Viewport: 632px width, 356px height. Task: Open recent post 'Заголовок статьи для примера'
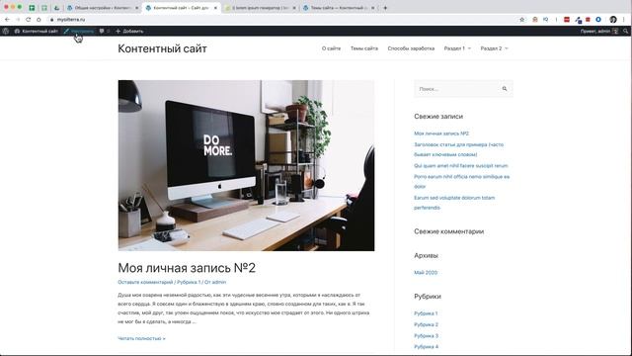tap(458, 149)
